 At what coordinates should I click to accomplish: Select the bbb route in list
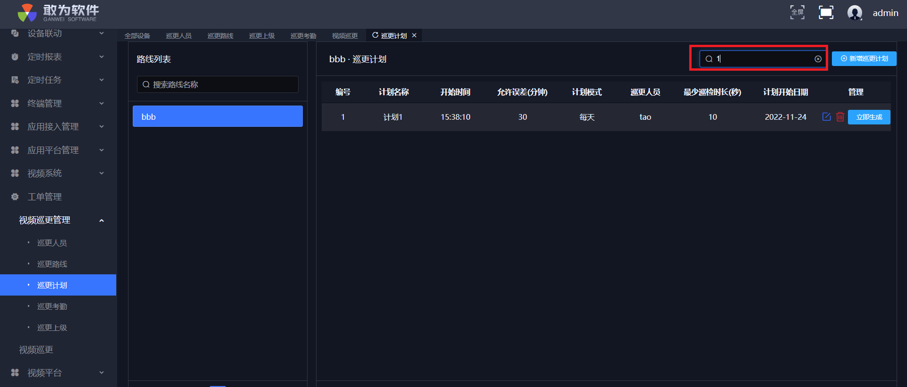point(217,116)
